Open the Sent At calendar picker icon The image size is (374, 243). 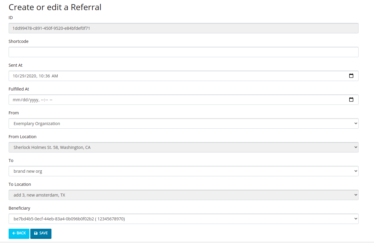click(x=352, y=76)
